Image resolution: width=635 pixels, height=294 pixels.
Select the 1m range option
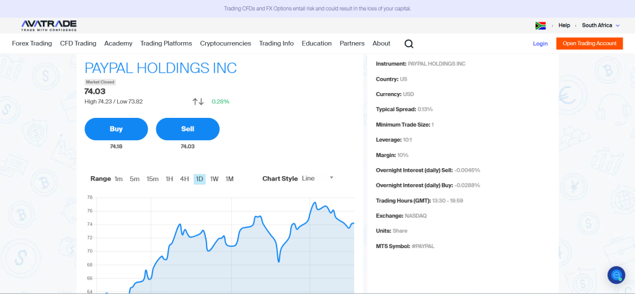pos(118,179)
